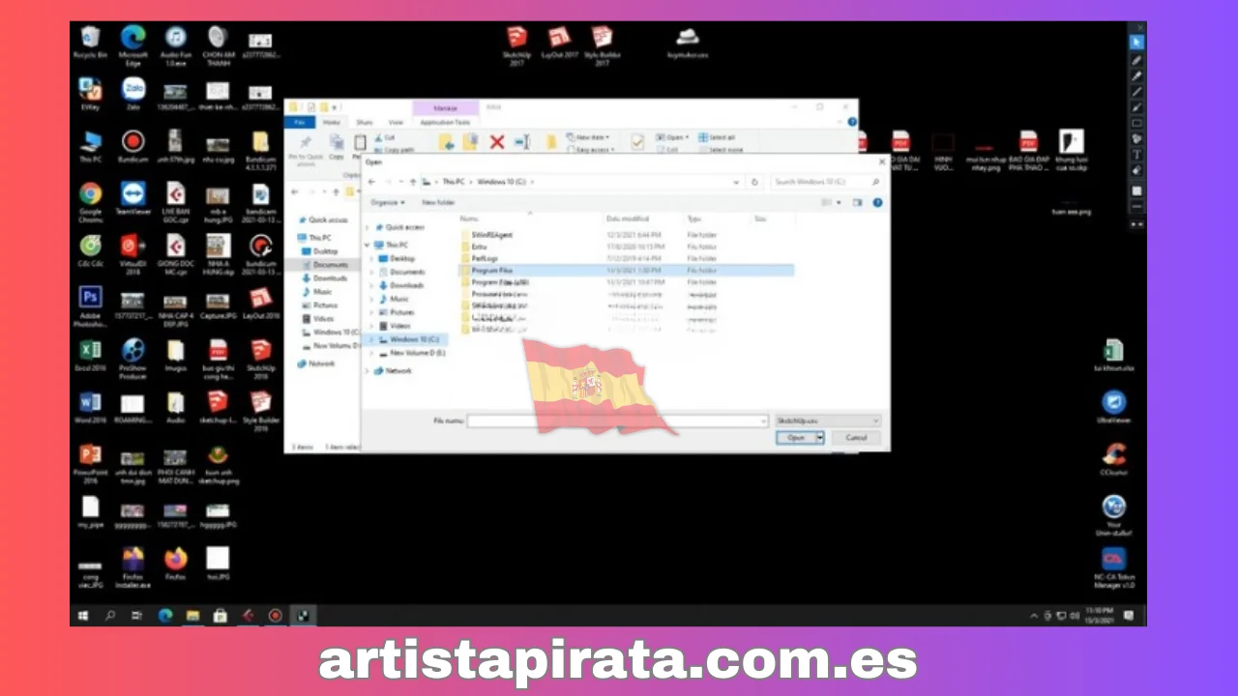1238x696 pixels.
Task: Expand Network in the Open dialog tree
Action: [x=368, y=371]
